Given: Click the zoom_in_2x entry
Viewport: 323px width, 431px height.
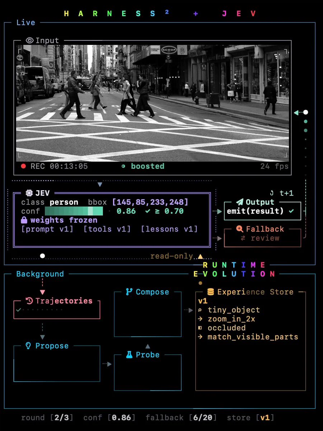Looking at the screenshot, I should point(231,319).
